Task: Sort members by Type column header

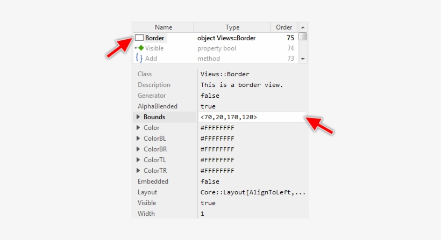Action: tap(232, 27)
